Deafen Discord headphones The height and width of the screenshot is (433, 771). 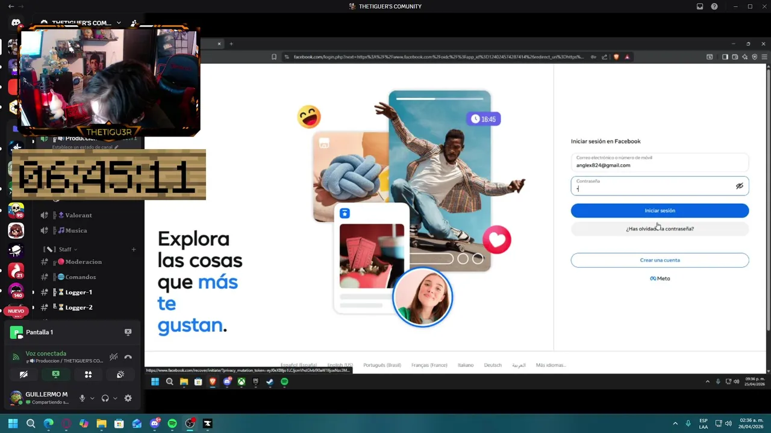click(x=105, y=398)
